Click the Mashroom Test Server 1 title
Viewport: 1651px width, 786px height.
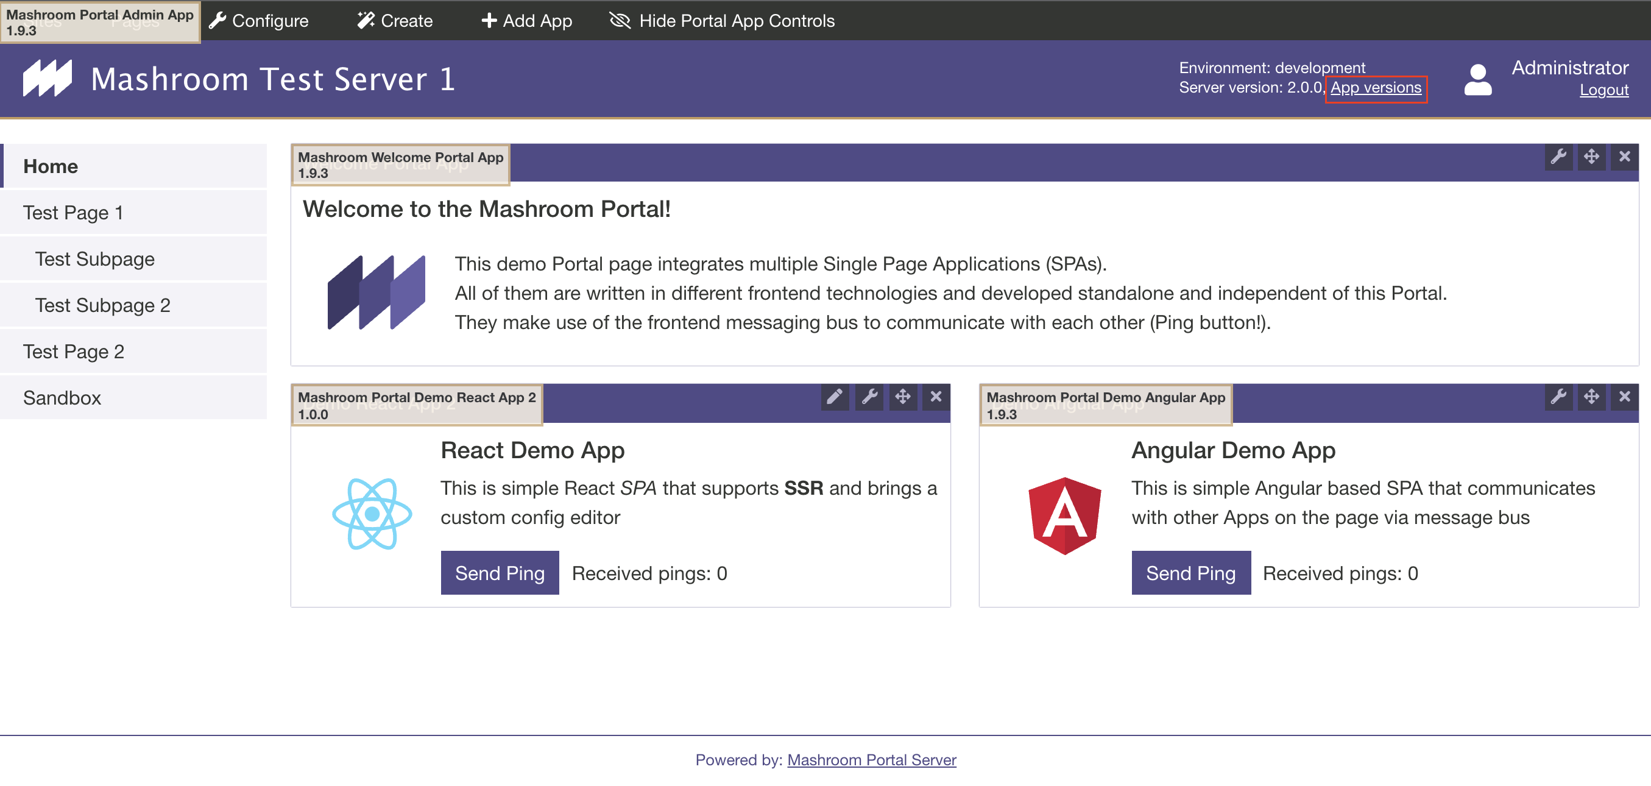273,79
